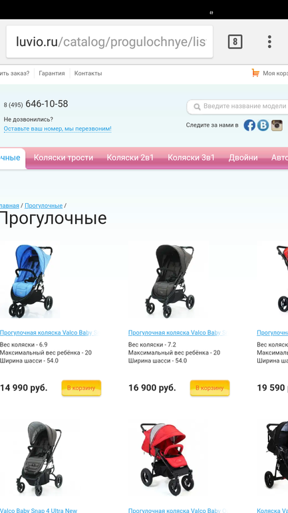
Task: Select the 'Коляски 2в1' category tab
Action: point(130,158)
